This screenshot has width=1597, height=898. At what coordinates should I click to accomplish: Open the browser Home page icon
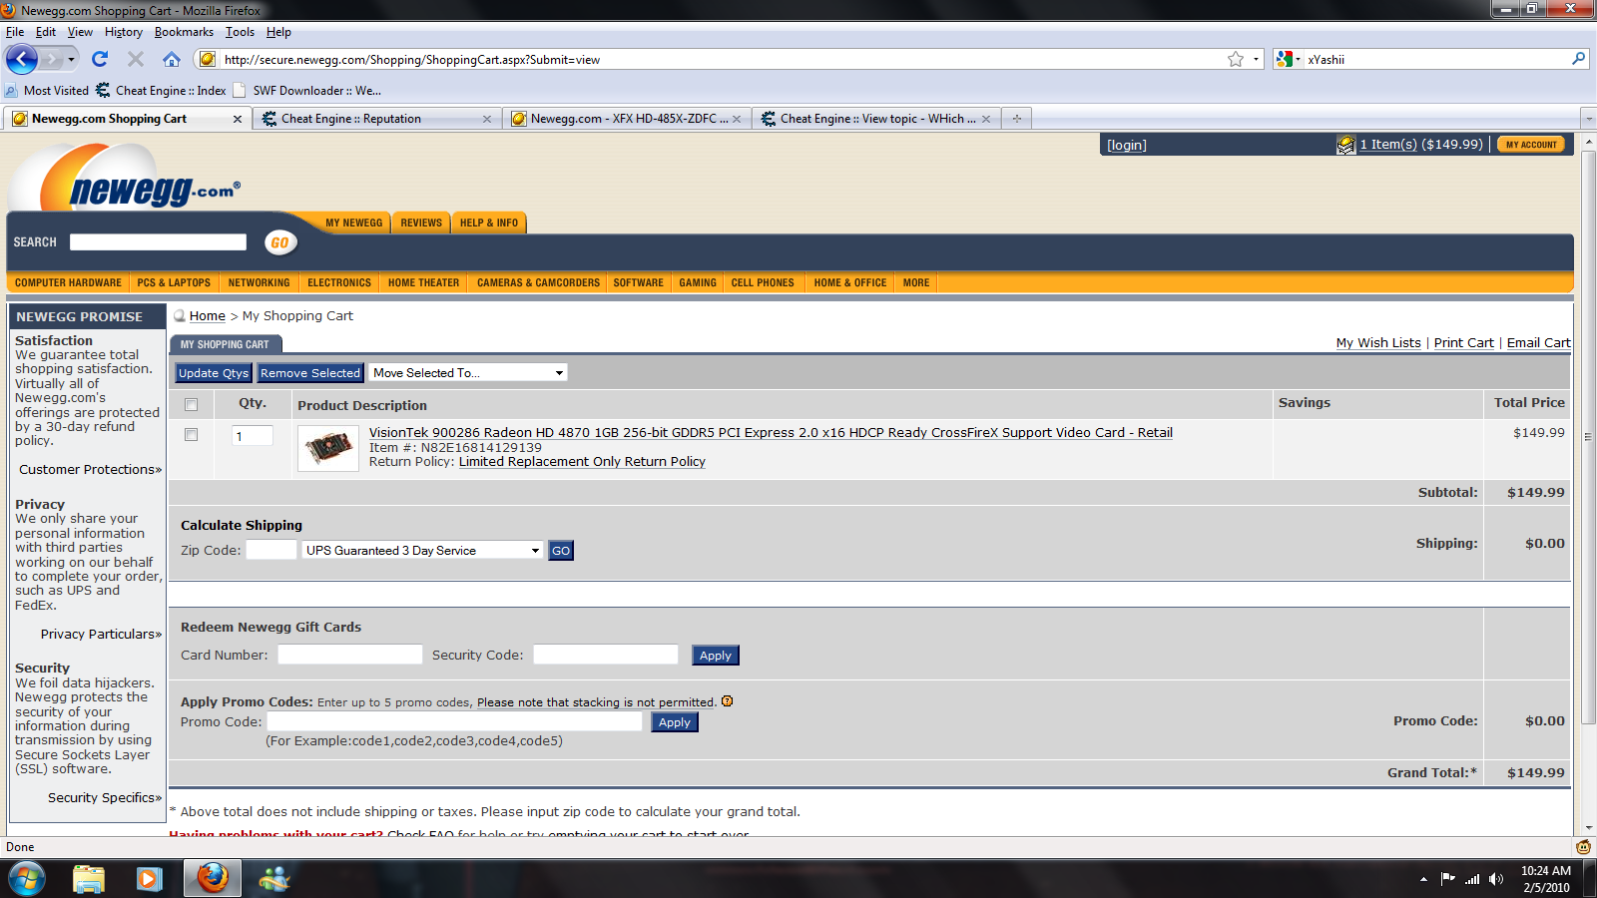[x=172, y=60]
